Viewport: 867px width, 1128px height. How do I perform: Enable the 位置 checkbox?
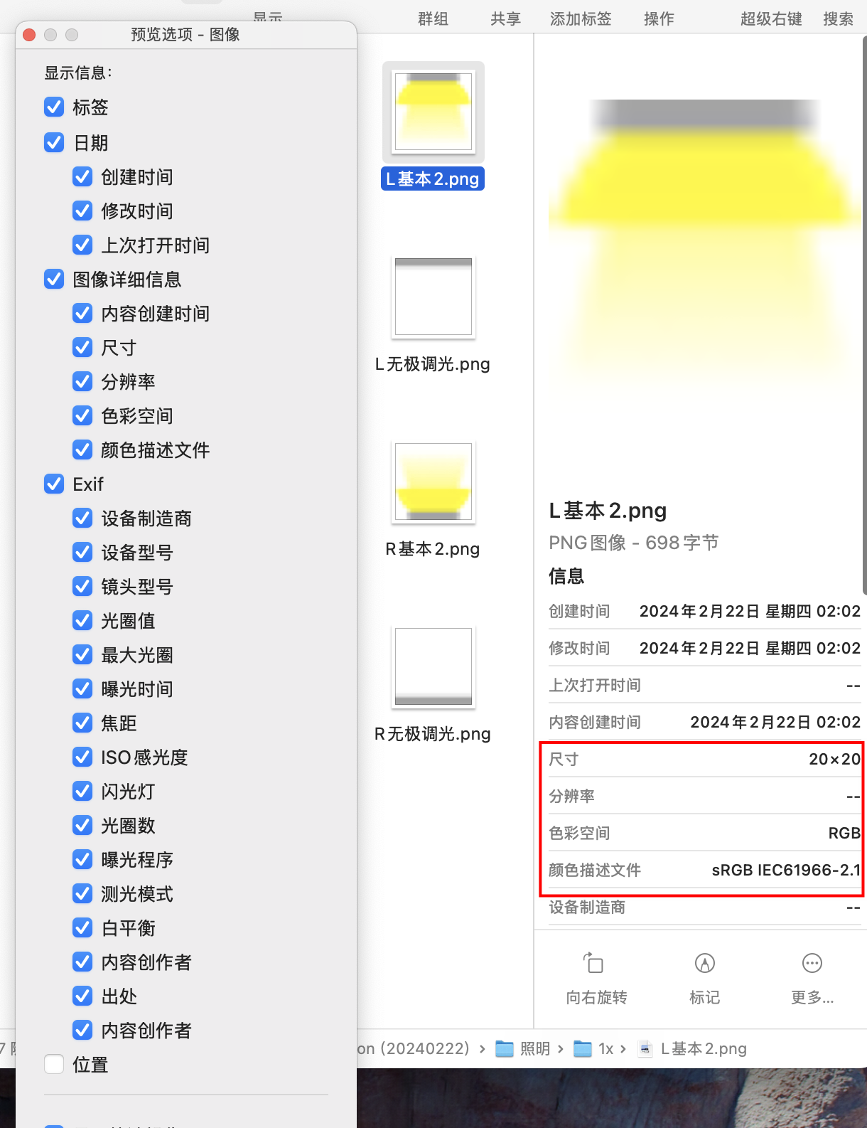click(54, 1064)
